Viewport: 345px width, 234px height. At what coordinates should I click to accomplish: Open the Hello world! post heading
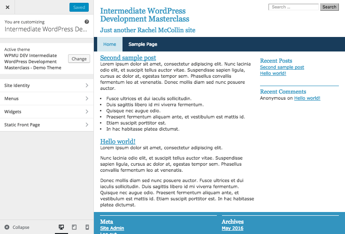tap(118, 141)
